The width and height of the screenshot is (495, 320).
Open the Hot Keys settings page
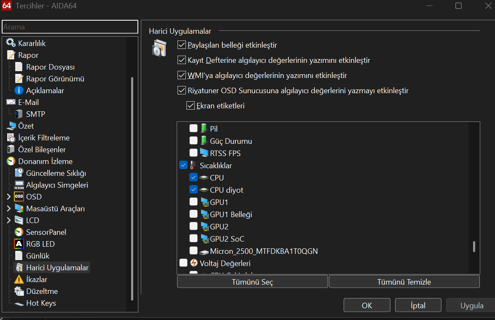click(x=41, y=303)
